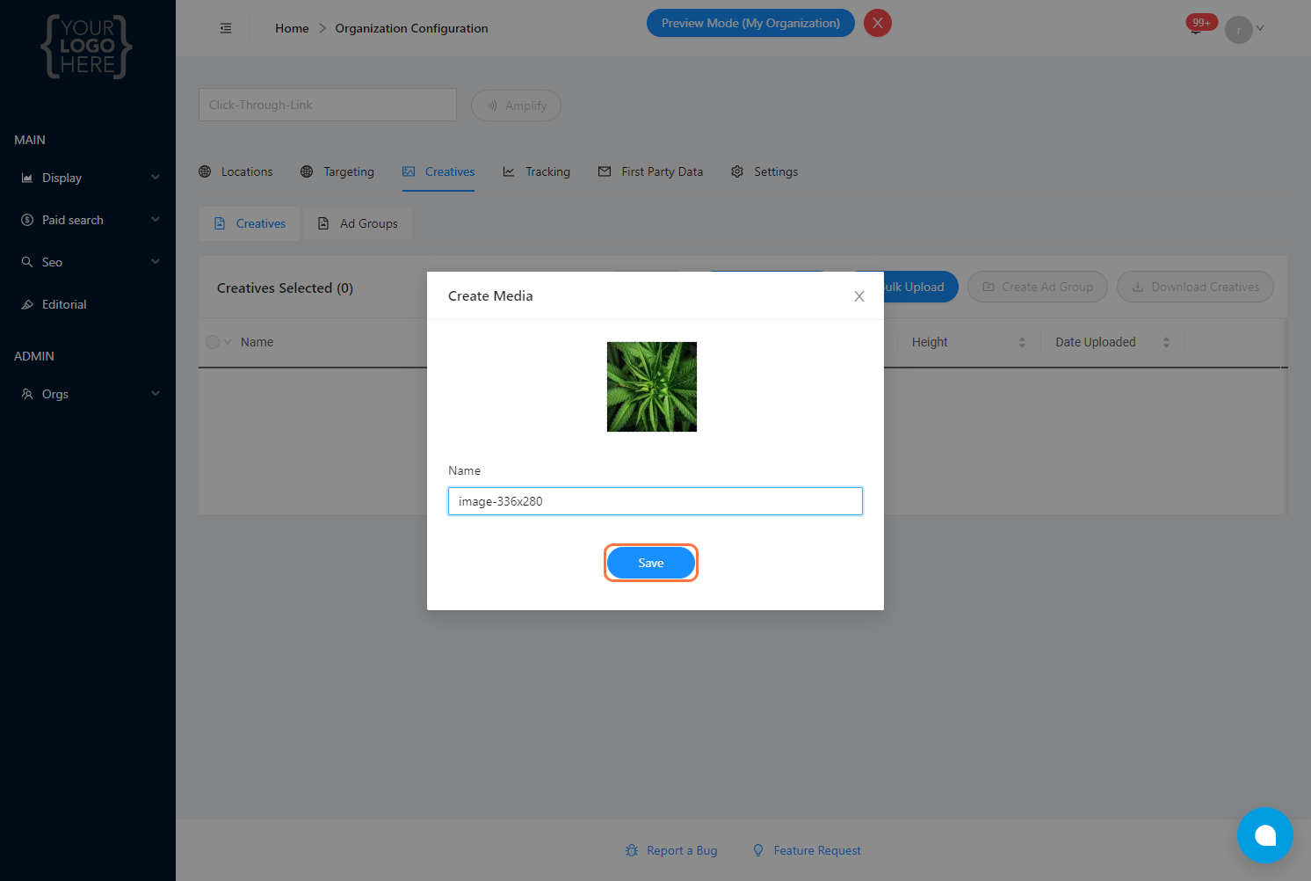Sort by the Name column header

(x=257, y=342)
